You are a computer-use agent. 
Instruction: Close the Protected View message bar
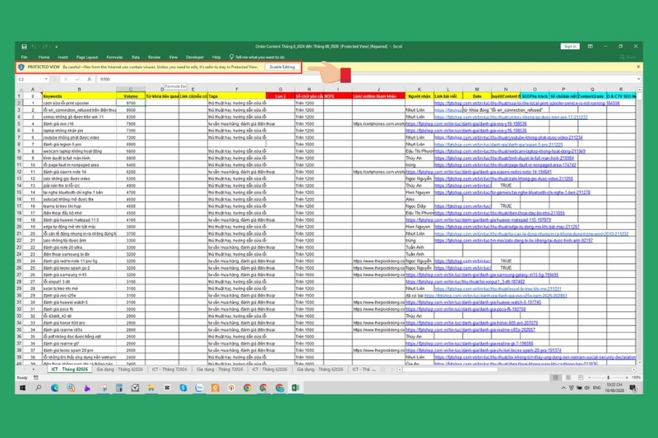point(638,67)
